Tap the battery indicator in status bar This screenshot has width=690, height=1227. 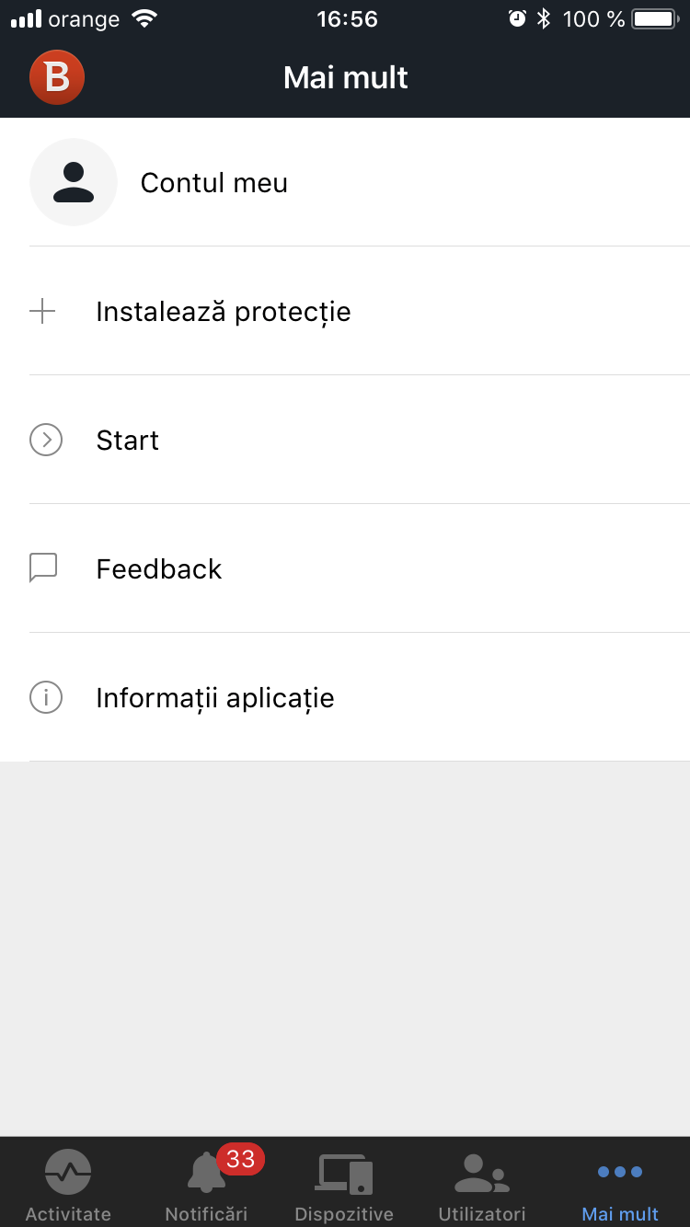click(x=654, y=18)
